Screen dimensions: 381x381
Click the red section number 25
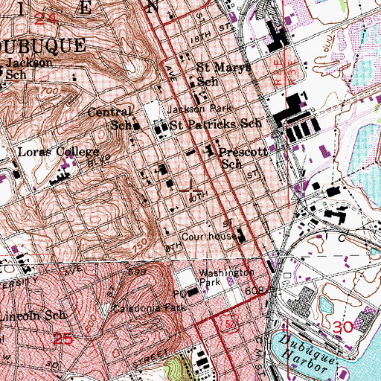click(x=63, y=339)
